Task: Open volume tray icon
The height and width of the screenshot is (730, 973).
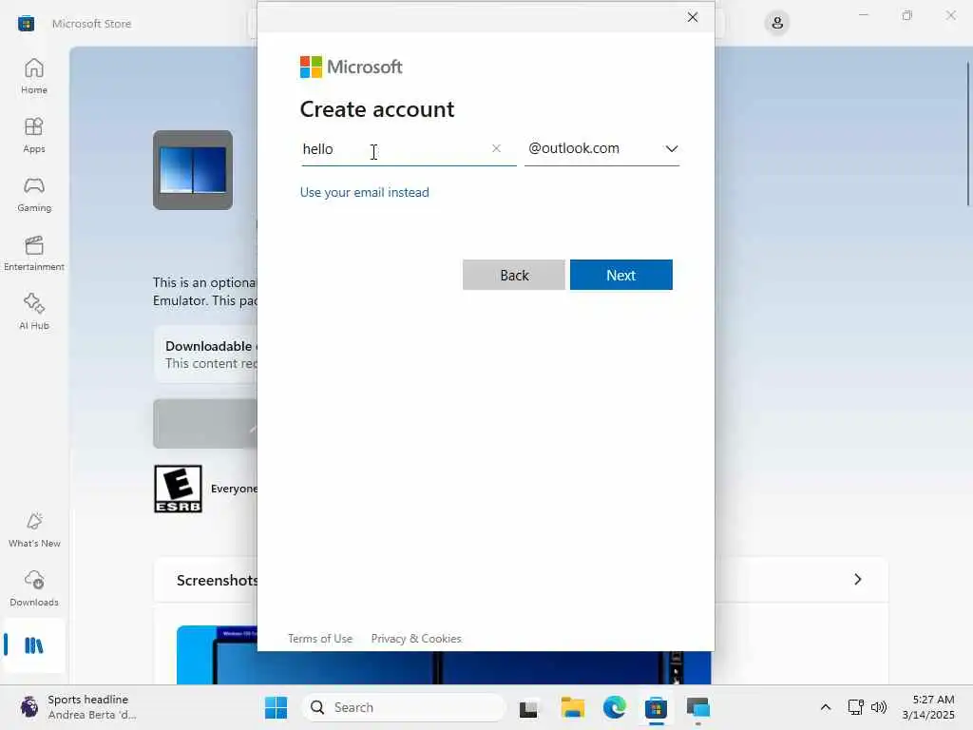Action: (879, 707)
